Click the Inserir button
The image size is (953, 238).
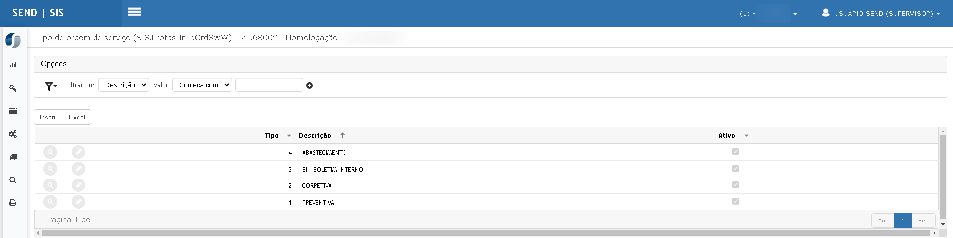48,118
